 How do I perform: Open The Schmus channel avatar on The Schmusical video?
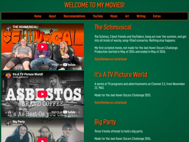(8, 28)
